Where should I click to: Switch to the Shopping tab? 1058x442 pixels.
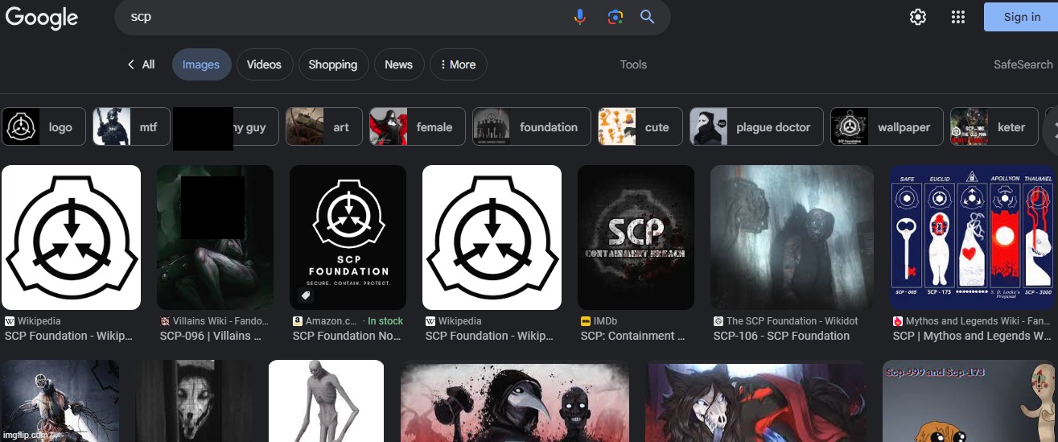click(x=333, y=64)
